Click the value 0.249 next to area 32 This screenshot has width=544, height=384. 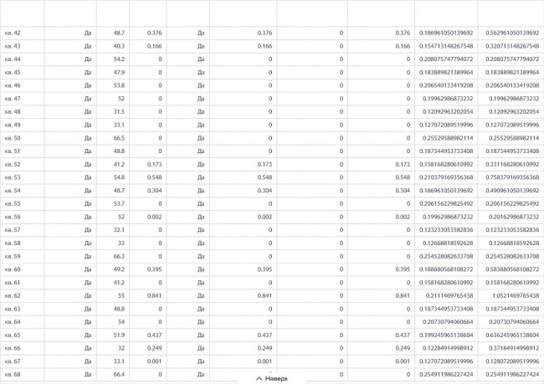(154, 348)
